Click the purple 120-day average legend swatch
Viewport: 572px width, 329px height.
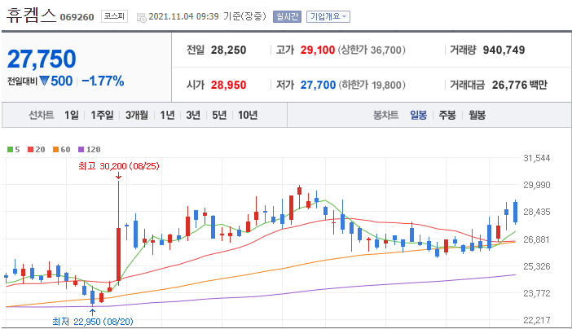[x=81, y=150]
